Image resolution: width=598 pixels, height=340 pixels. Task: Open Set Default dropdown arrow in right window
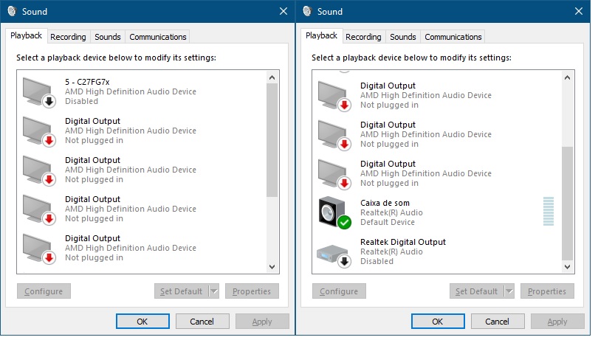(x=509, y=291)
